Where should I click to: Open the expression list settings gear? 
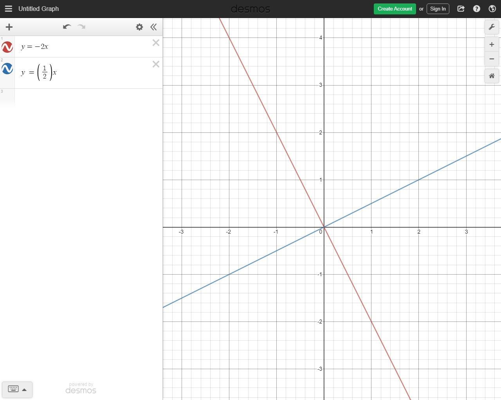(x=139, y=27)
